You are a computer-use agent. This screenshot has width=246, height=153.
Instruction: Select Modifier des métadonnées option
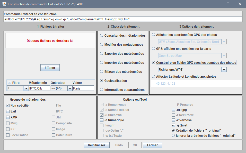(102, 44)
